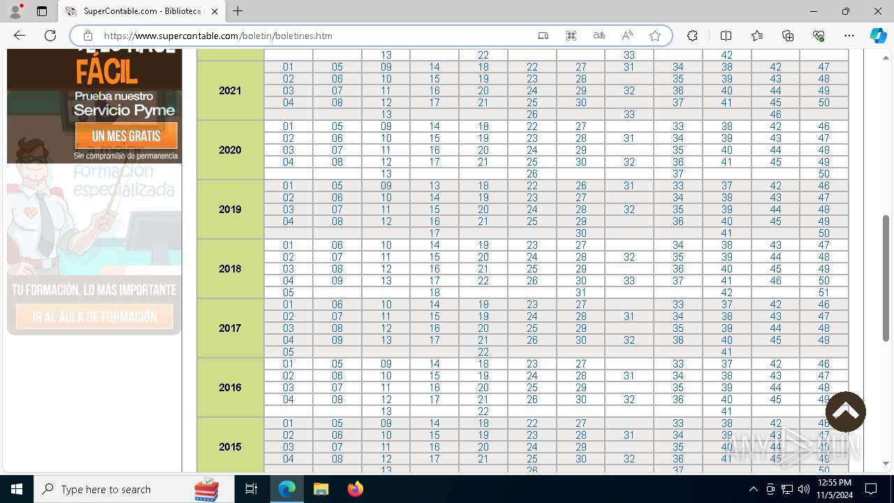894x503 pixels.
Task: Click IR AL AULA DE FORMACIÓN button
Action: (x=94, y=316)
